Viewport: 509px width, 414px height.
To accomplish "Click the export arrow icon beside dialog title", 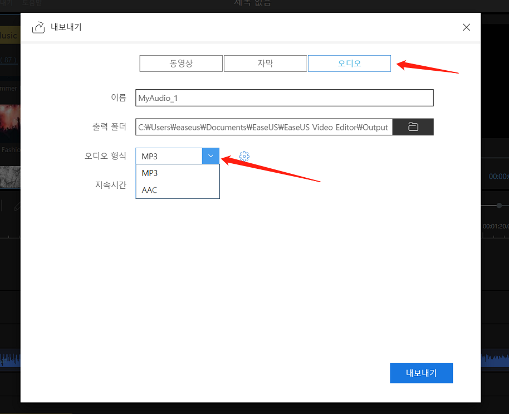I will [x=38, y=27].
